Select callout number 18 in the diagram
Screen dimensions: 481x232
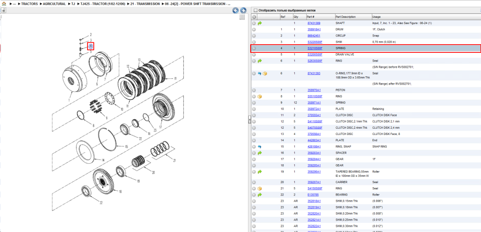pyautogui.click(x=120, y=192)
